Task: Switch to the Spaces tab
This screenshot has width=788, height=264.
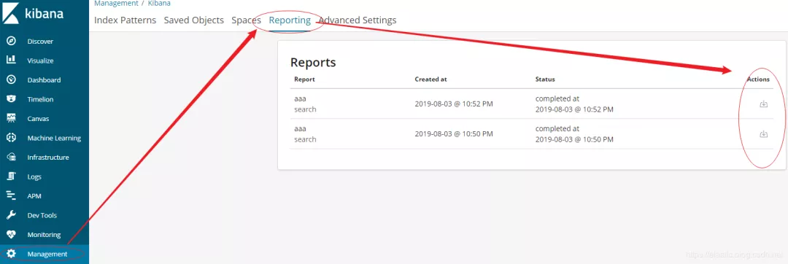Action: pos(247,20)
